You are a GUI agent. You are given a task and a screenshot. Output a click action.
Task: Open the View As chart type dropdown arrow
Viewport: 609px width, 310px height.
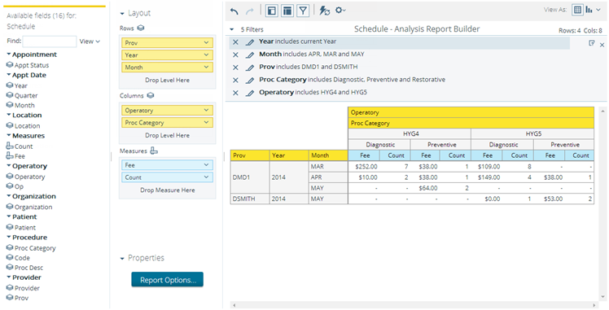pos(598,10)
